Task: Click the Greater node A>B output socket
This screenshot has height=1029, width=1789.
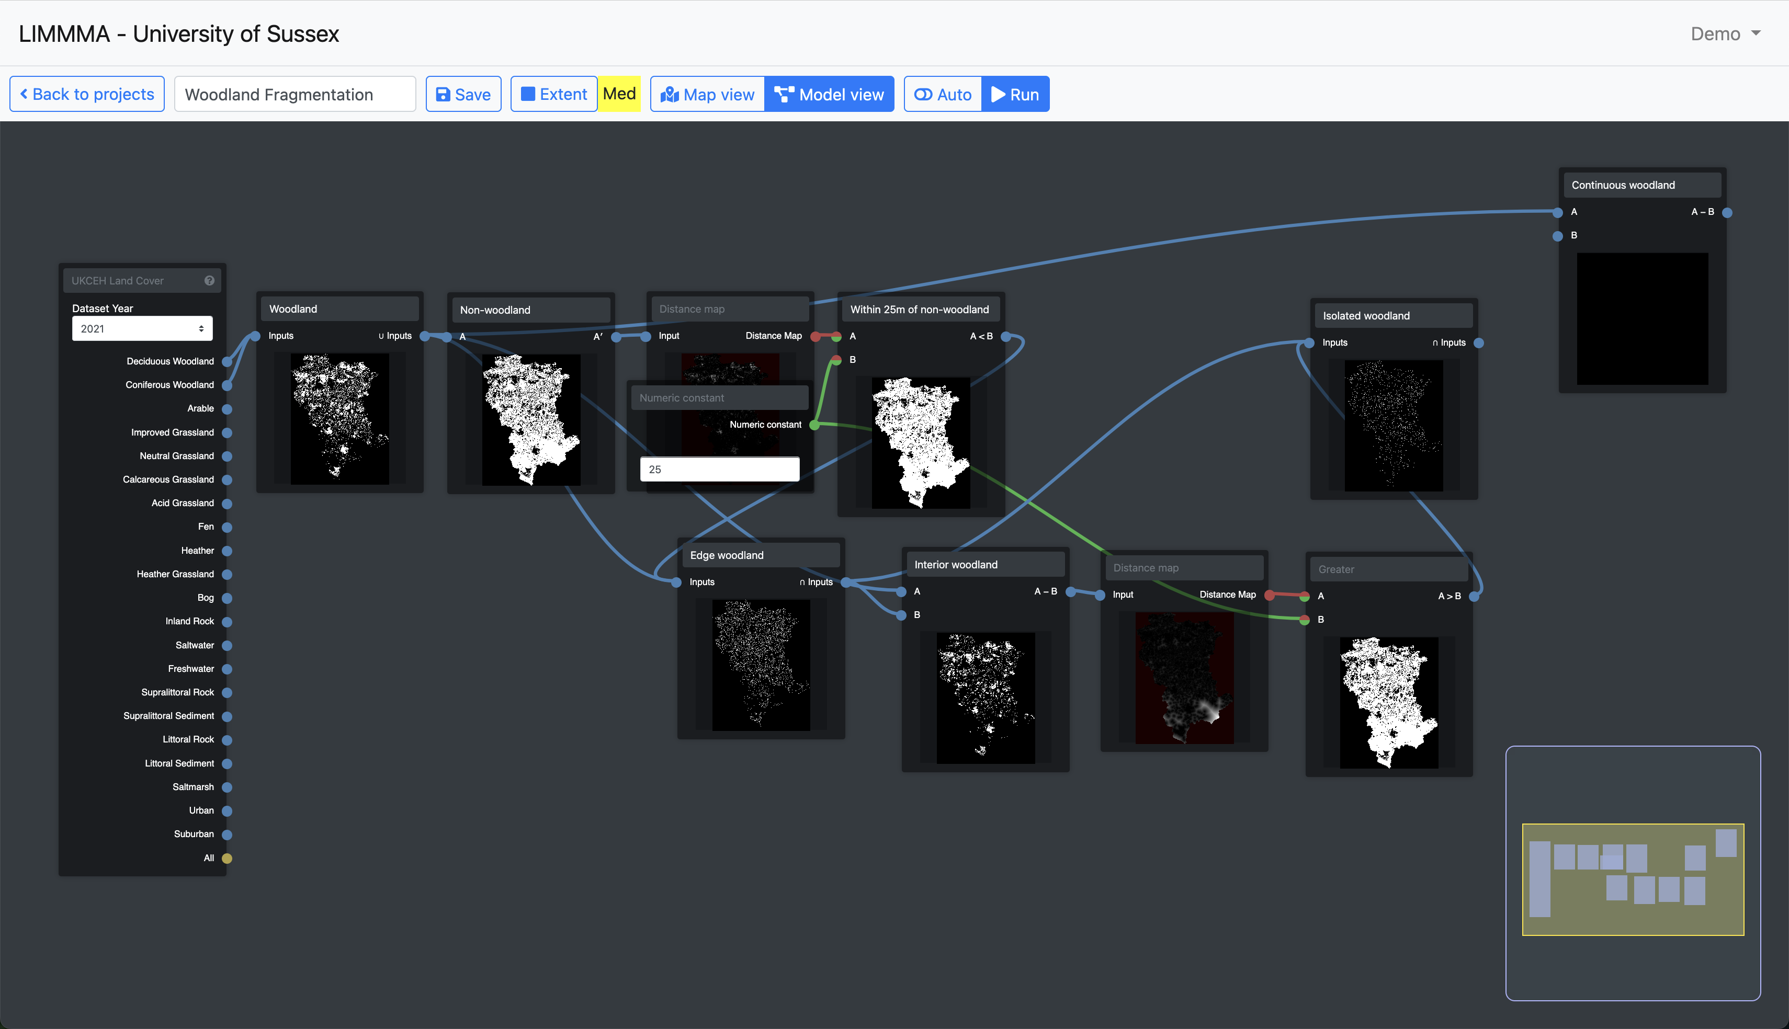Action: (x=1474, y=597)
